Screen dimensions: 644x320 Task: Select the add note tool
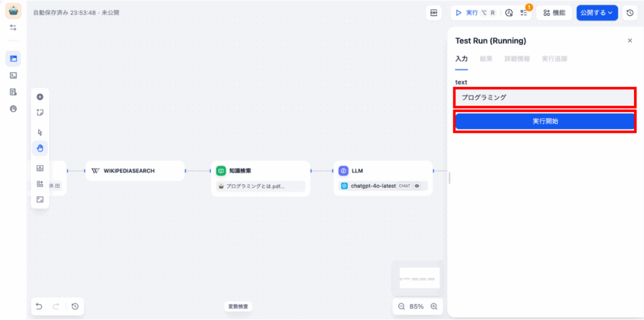(x=40, y=113)
